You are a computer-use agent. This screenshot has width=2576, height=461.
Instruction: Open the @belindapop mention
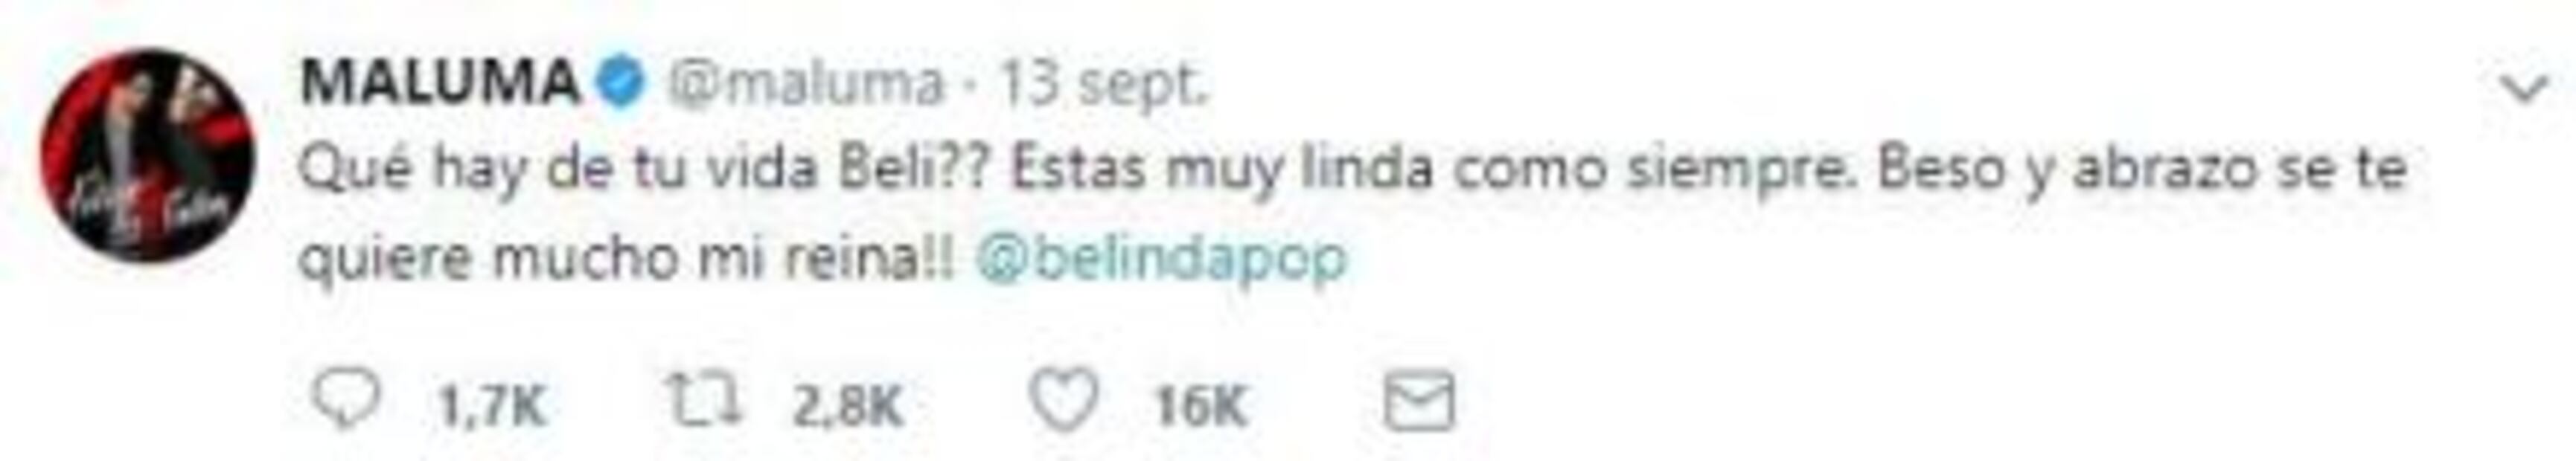(x=1161, y=259)
